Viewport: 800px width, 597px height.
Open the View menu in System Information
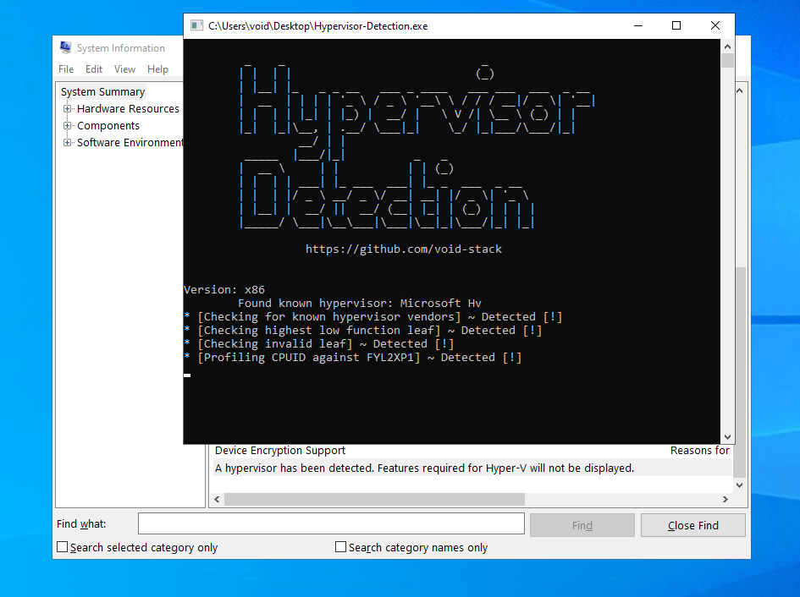point(124,69)
